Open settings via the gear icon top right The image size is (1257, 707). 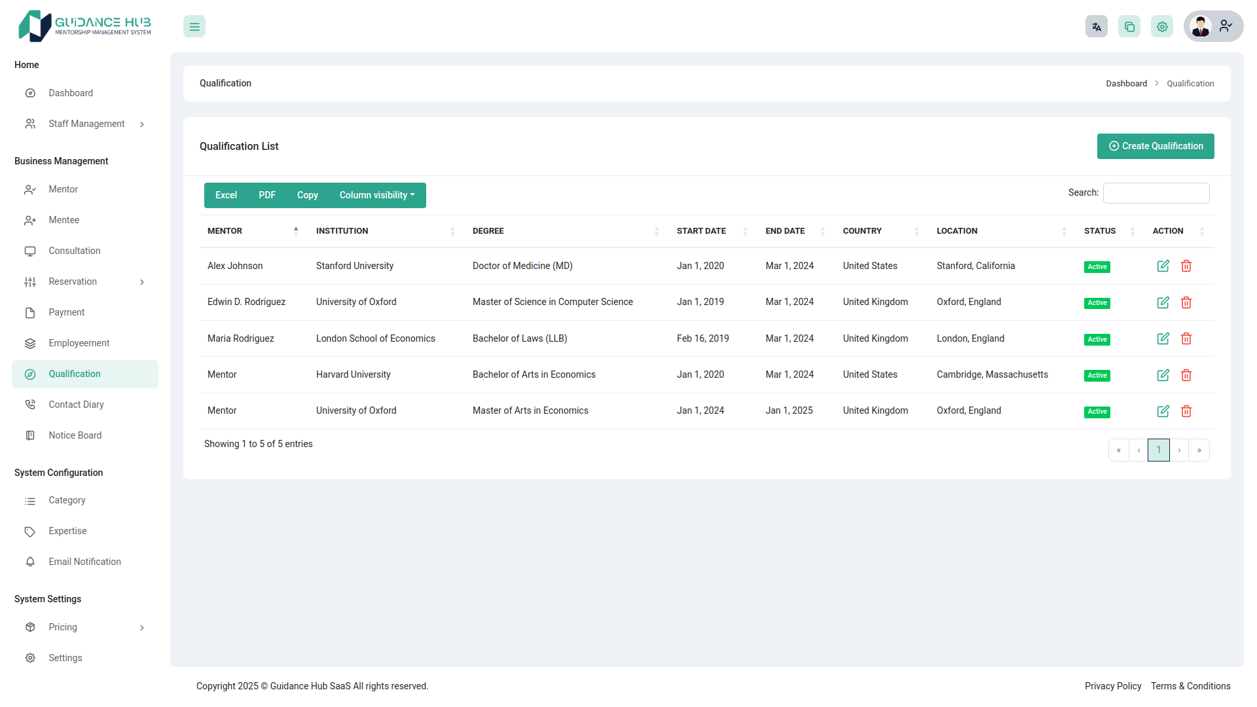1162,26
